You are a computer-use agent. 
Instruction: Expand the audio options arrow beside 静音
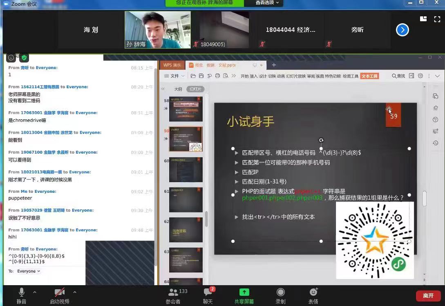[x=35, y=292]
